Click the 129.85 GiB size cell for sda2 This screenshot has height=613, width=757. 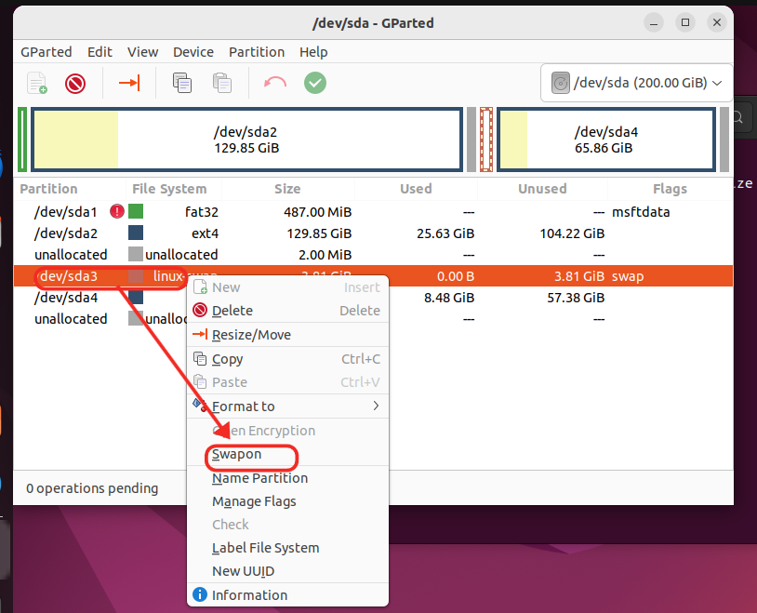tap(319, 233)
